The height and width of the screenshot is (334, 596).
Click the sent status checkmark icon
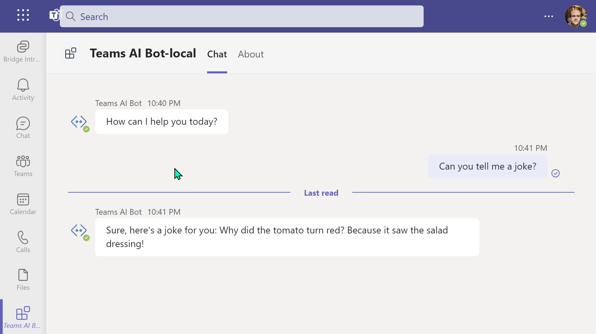555,173
